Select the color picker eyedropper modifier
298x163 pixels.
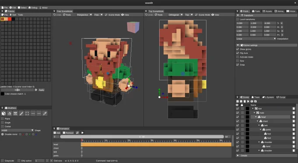45,113
